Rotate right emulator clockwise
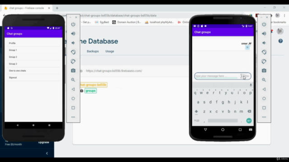This screenshot has width=289, height=162. (x=264, y=61)
